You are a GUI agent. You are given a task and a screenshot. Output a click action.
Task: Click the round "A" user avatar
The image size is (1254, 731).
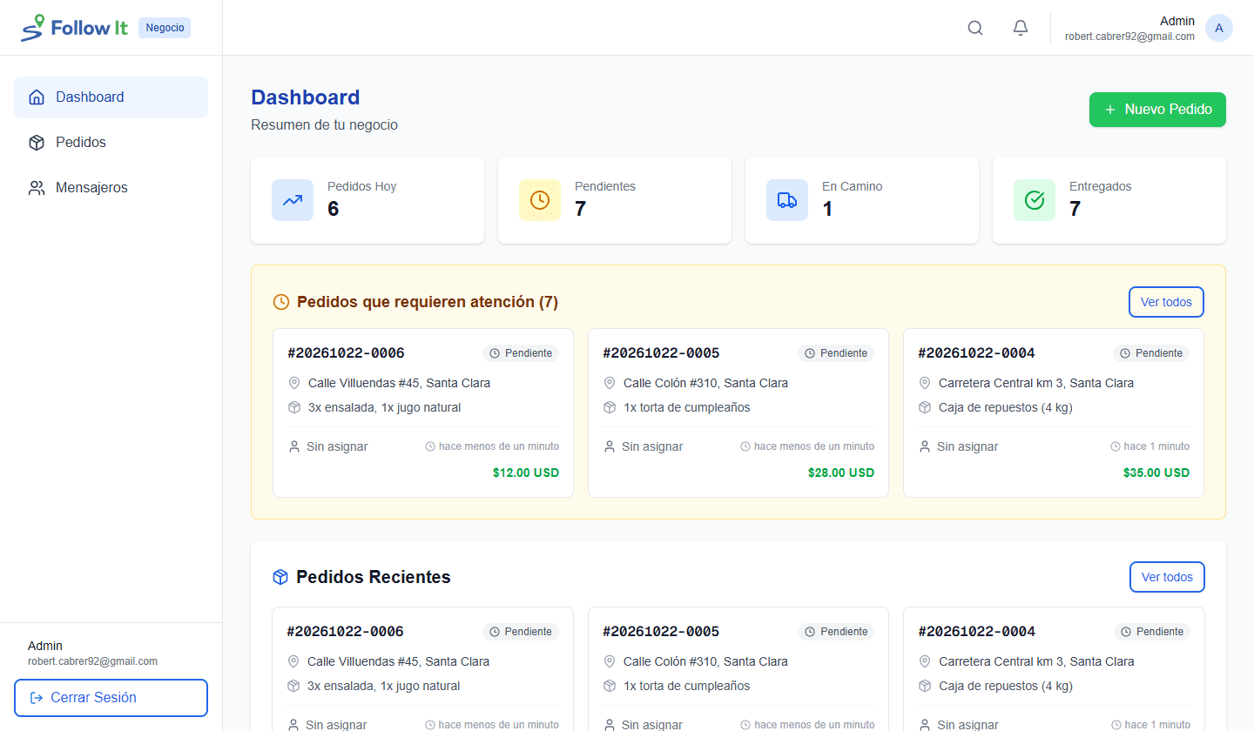pyautogui.click(x=1219, y=28)
